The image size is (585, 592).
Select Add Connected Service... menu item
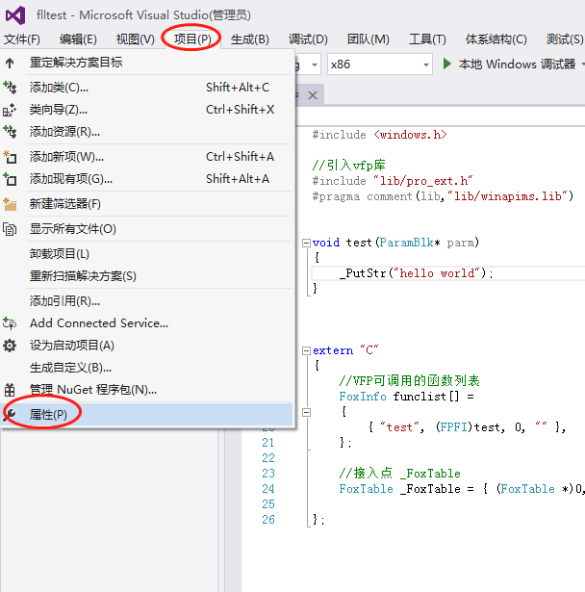pos(147,323)
